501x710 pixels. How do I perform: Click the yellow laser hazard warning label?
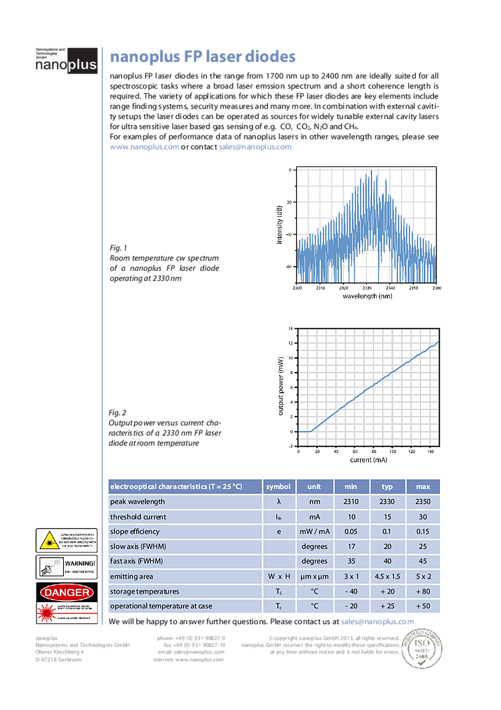[x=66, y=540]
